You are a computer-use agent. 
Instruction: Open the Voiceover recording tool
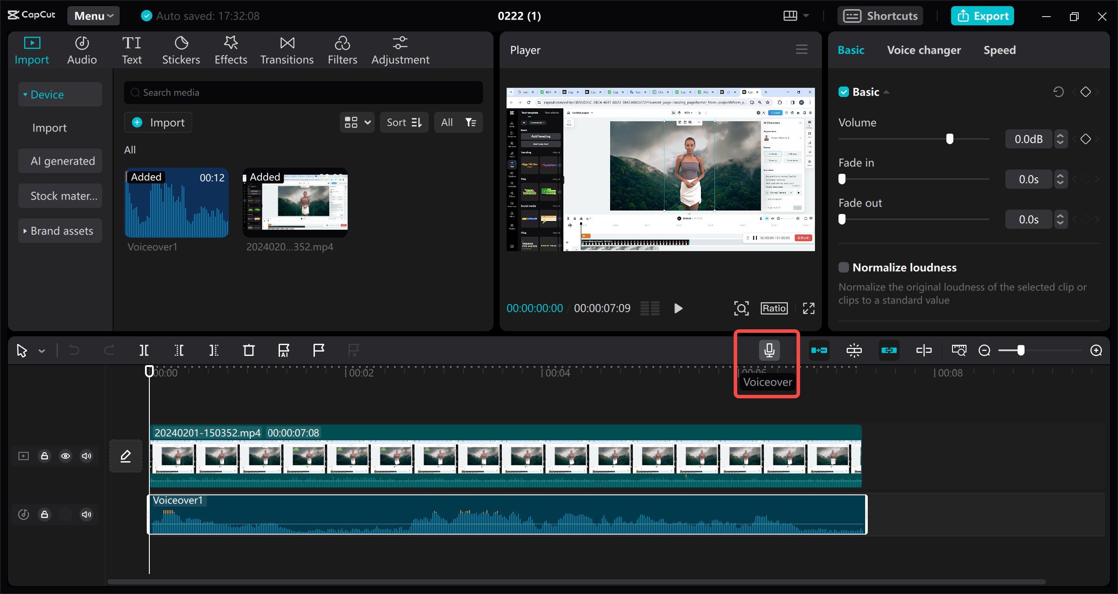pyautogui.click(x=768, y=350)
